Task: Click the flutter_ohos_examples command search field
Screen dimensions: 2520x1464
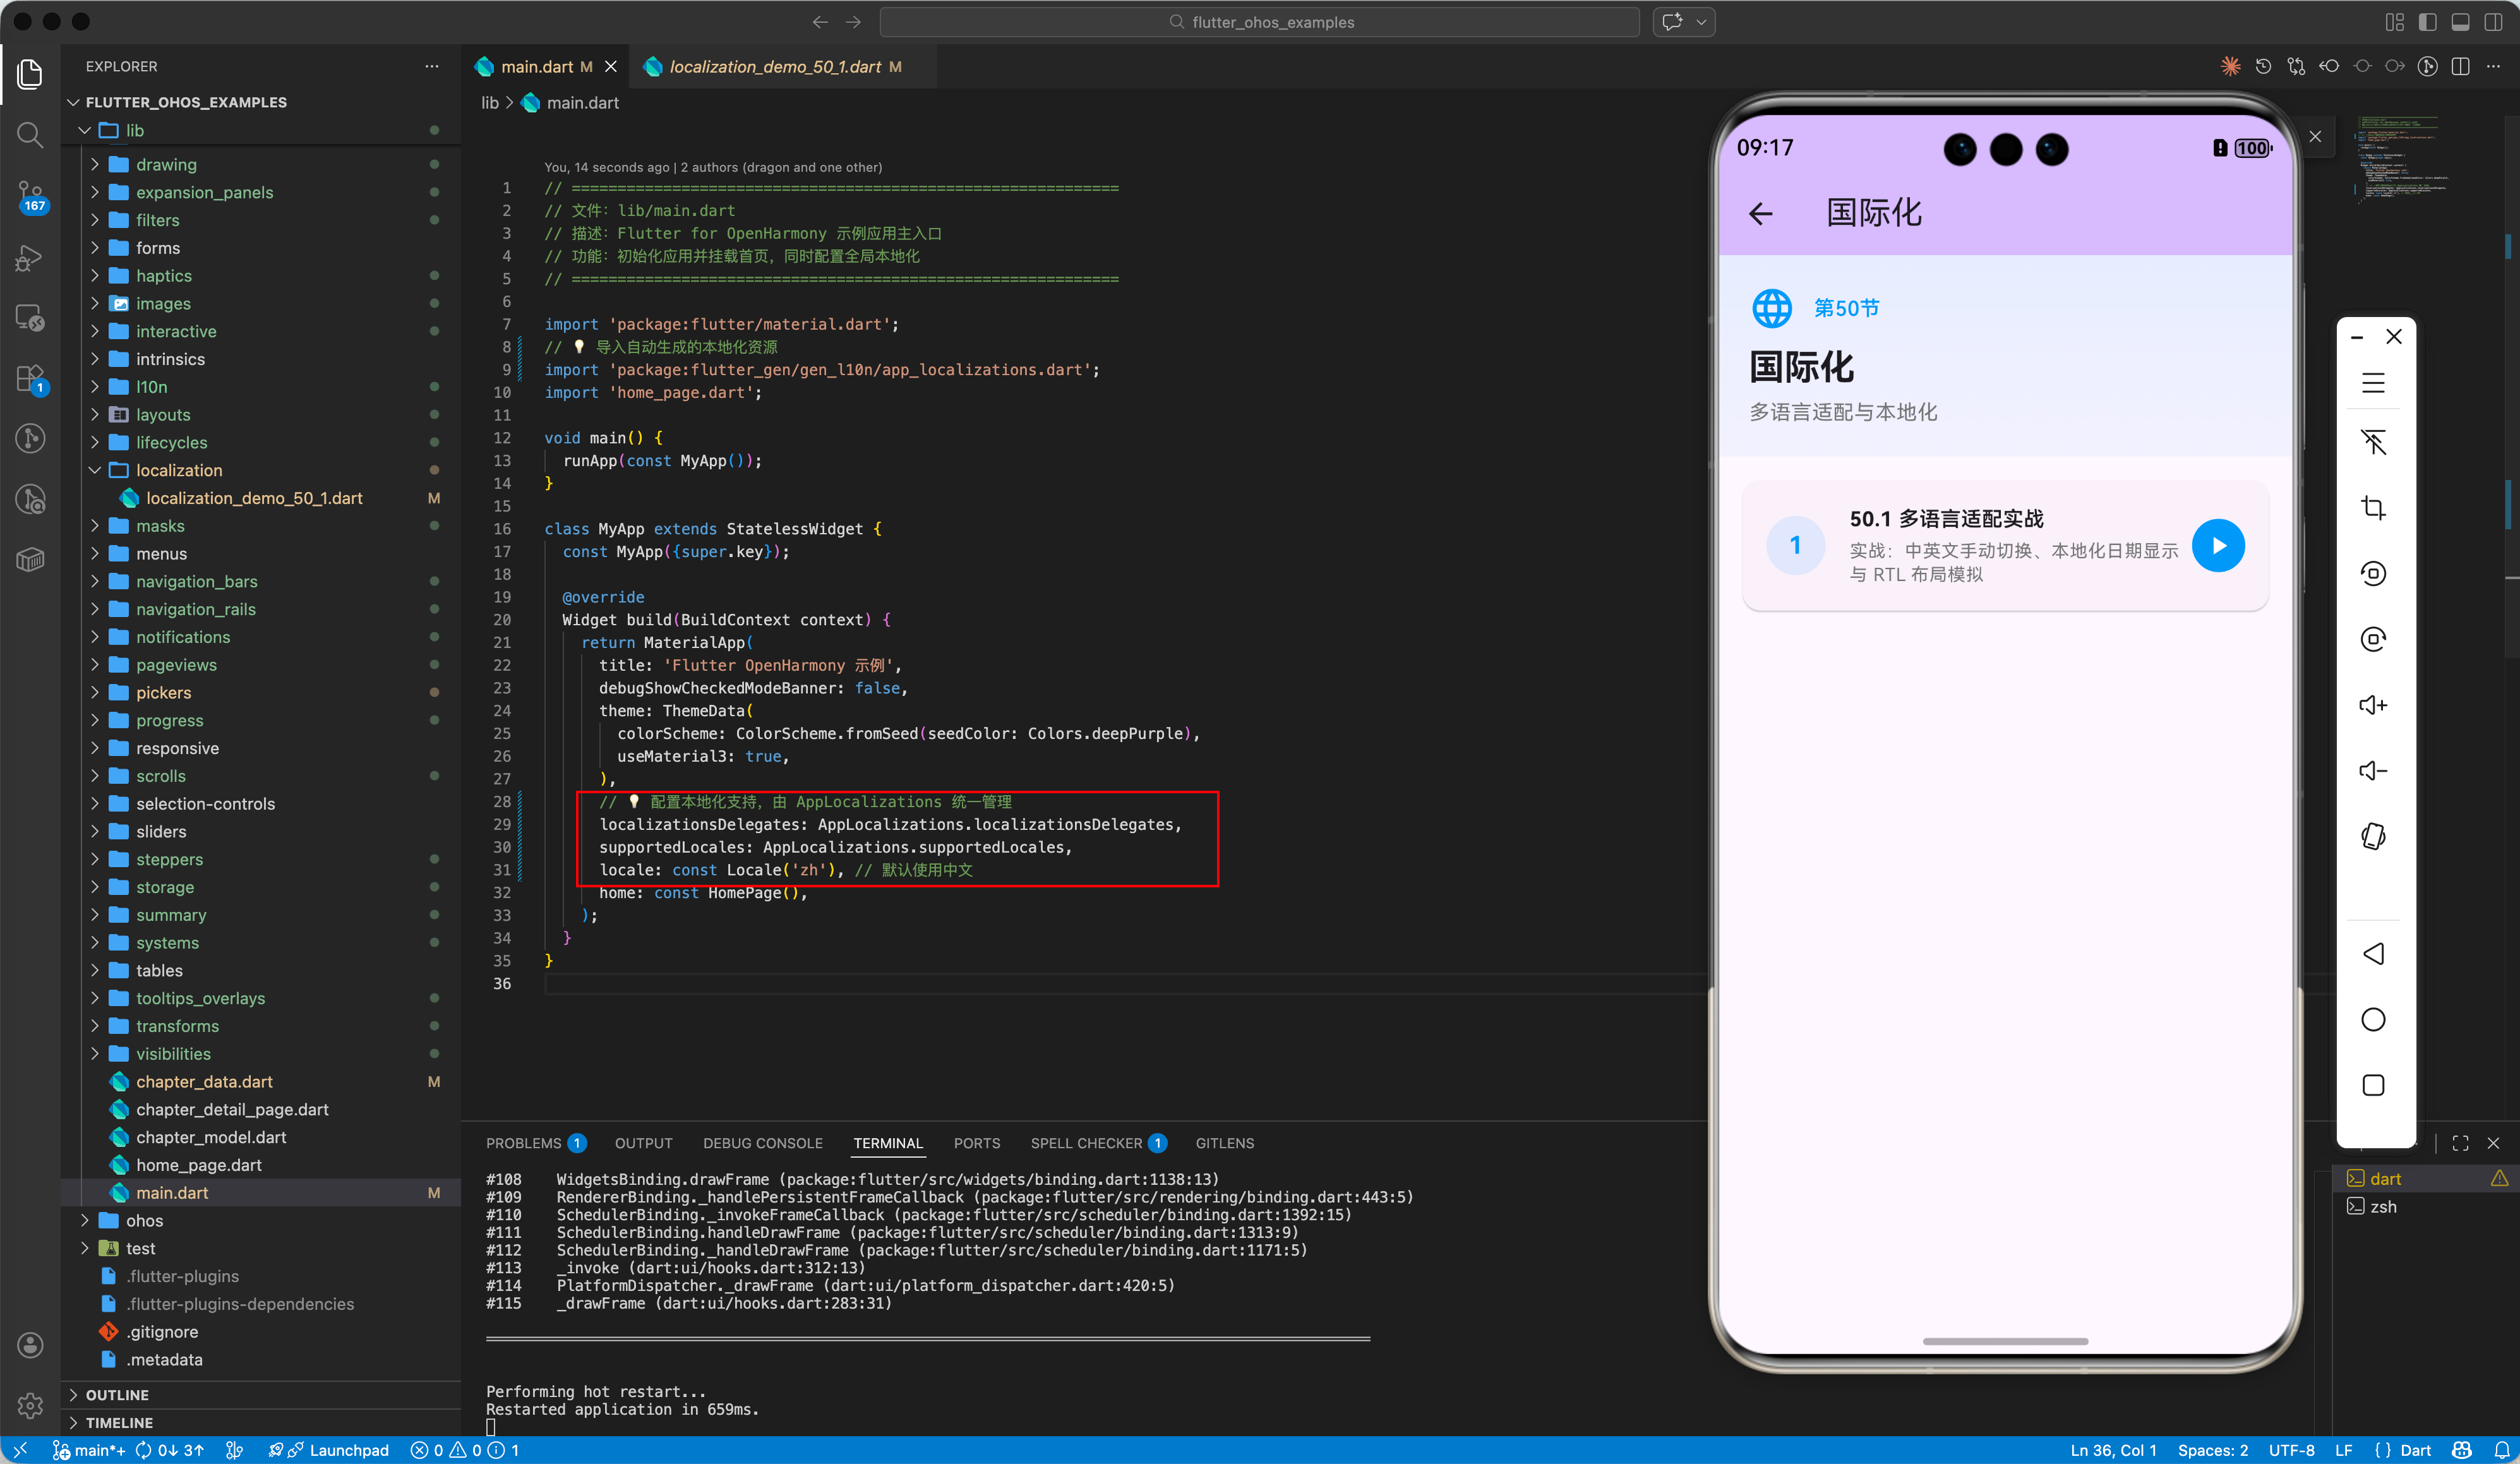Action: click(x=1259, y=22)
